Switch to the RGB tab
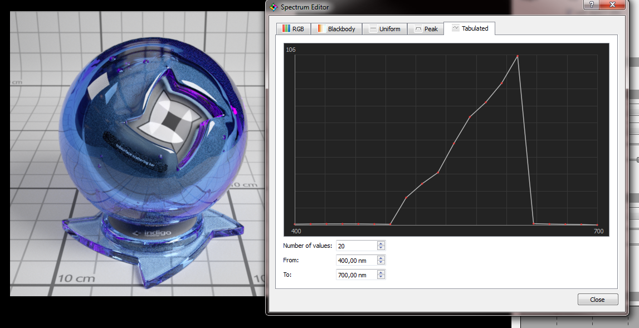The height and width of the screenshot is (328, 639). [x=293, y=29]
